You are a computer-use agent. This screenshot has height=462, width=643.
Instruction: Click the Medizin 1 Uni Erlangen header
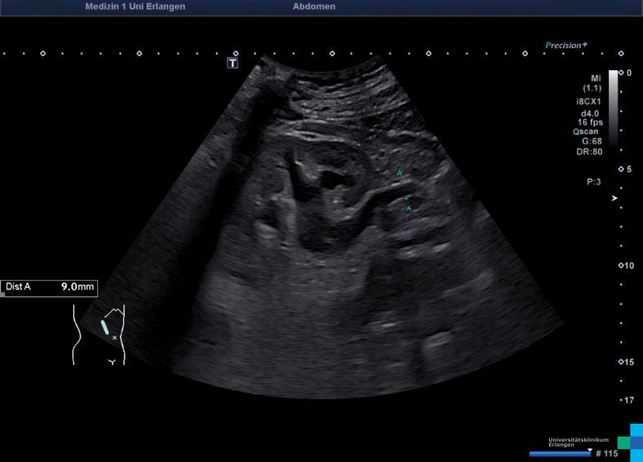pyautogui.click(x=135, y=7)
